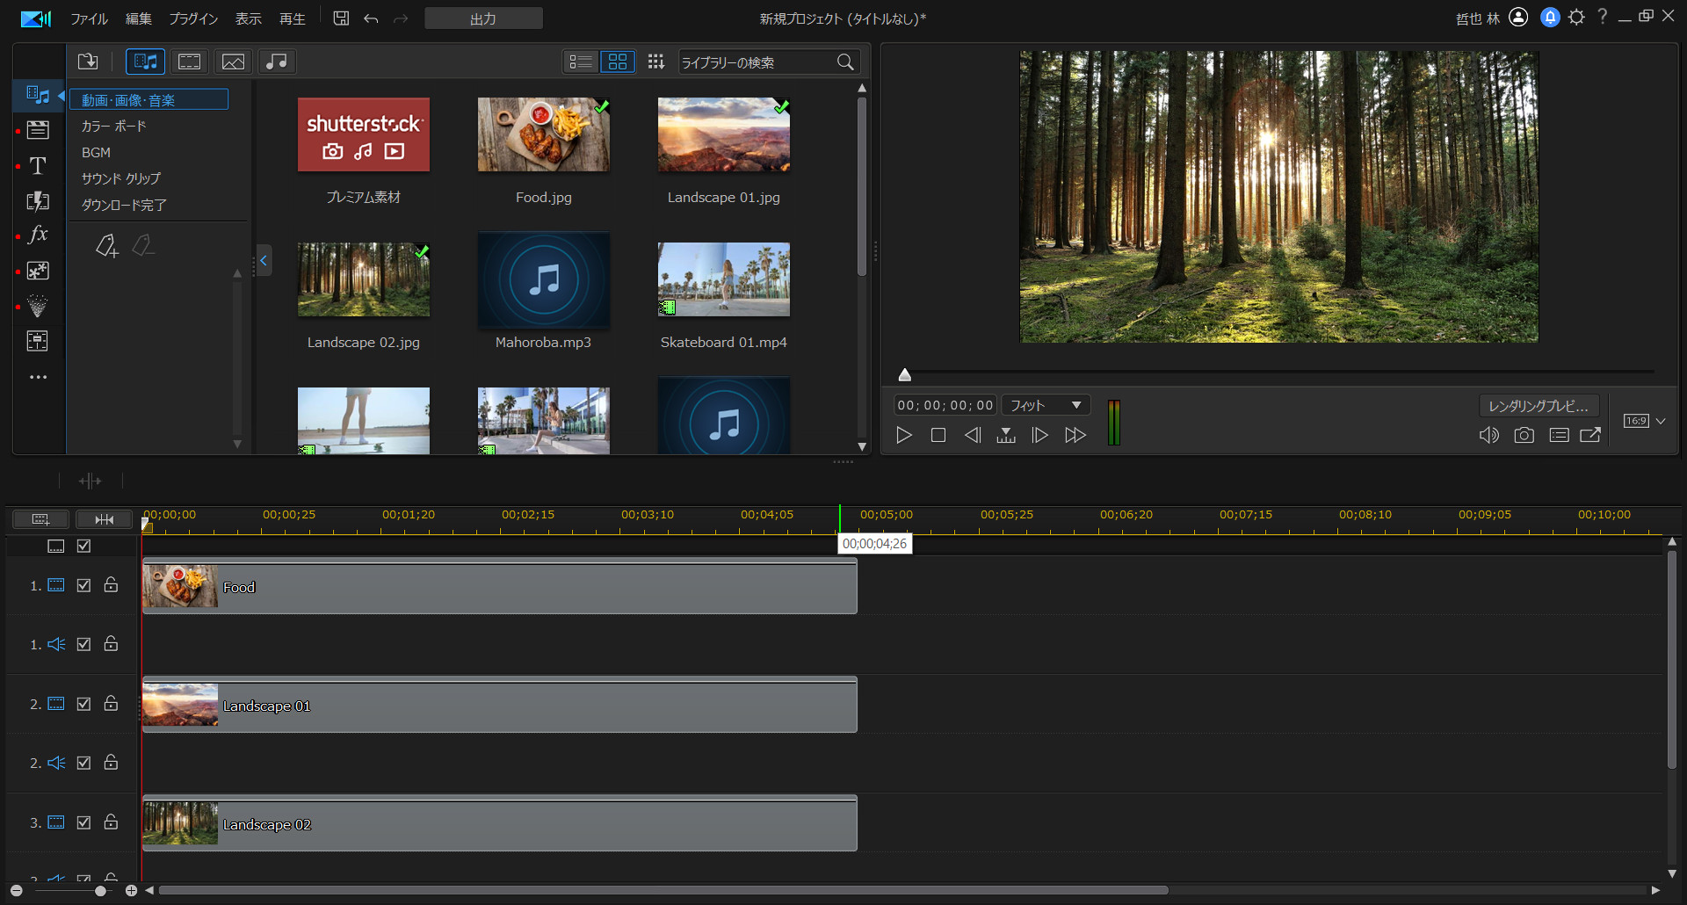Select the Food.jpg thumbnail
Image resolution: width=1687 pixels, height=905 pixels.
543,134
